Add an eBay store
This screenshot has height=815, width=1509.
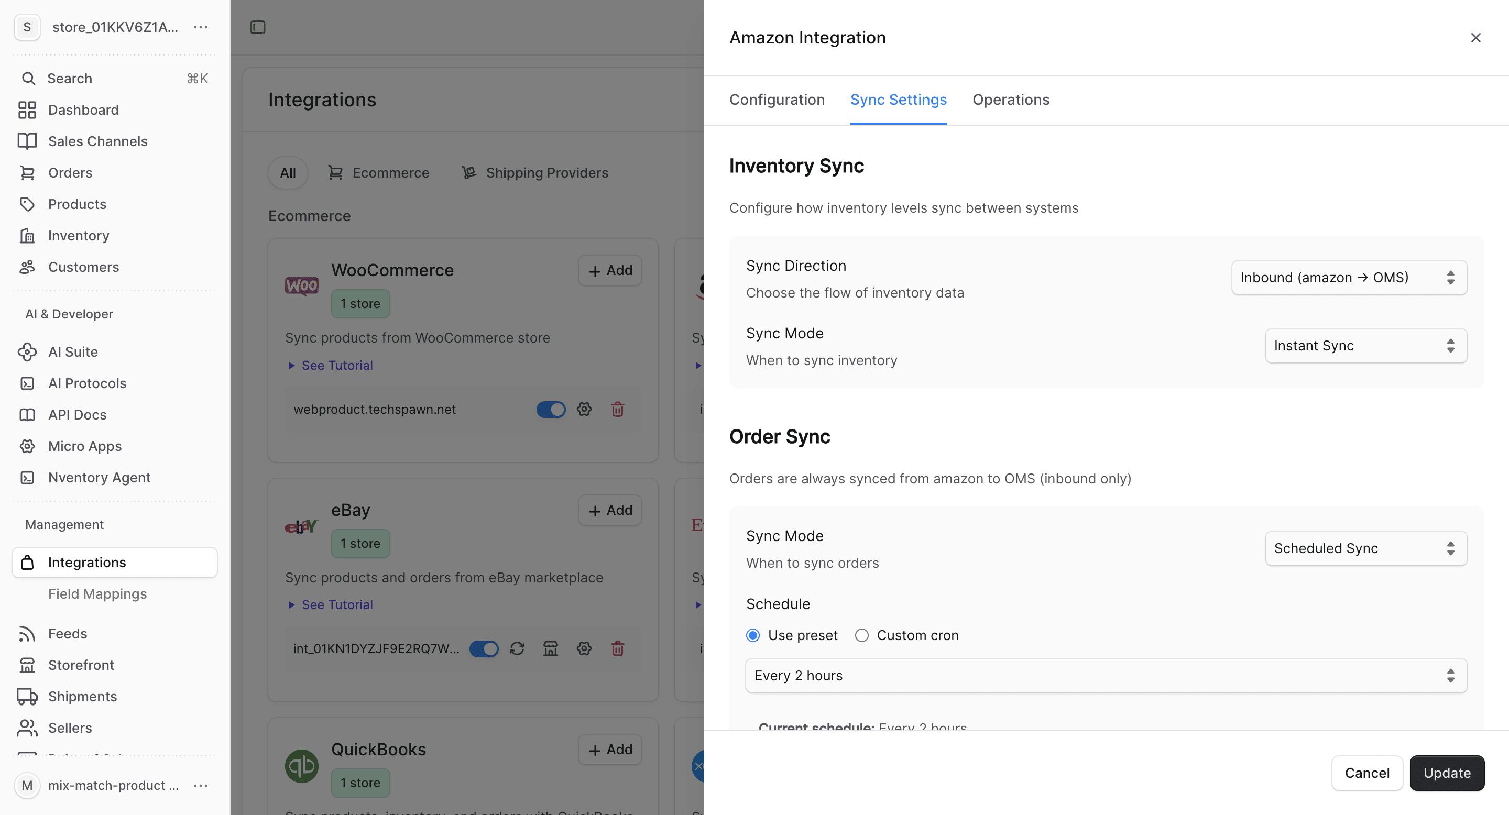click(x=610, y=511)
